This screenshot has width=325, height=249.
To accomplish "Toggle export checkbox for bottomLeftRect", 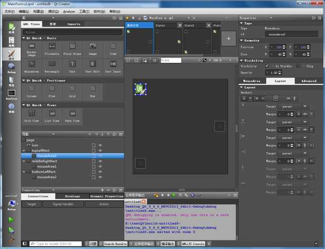I will (94, 172).
